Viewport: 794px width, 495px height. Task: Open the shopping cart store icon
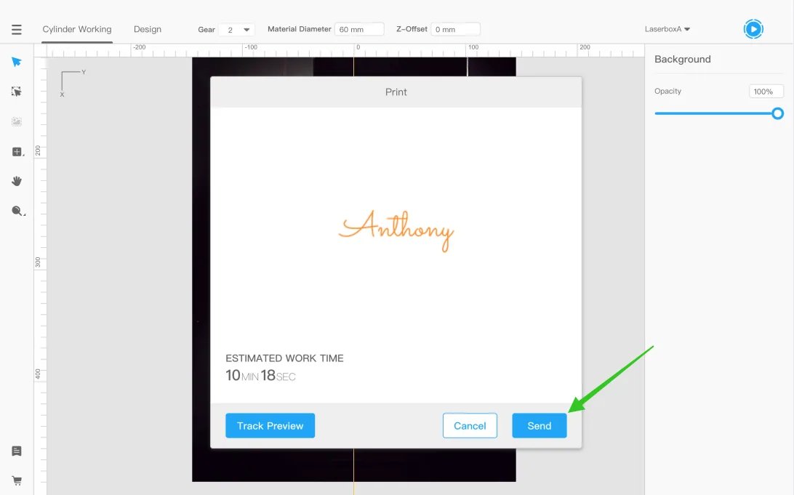(17, 480)
